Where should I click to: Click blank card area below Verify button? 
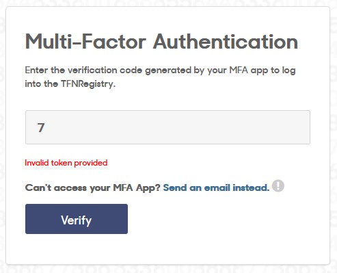[x=167, y=249]
